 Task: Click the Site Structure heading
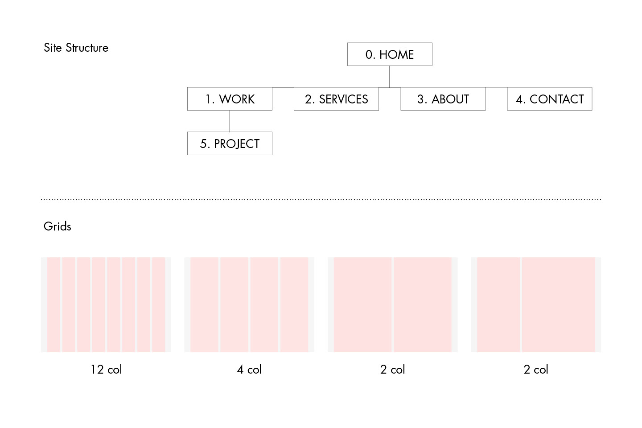(x=76, y=48)
